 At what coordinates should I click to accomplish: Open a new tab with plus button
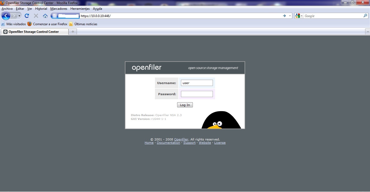(x=73, y=32)
